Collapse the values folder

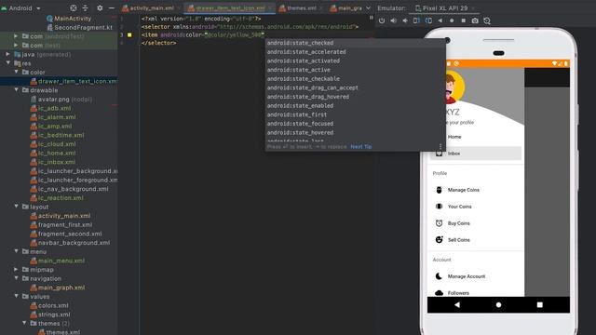[16, 296]
